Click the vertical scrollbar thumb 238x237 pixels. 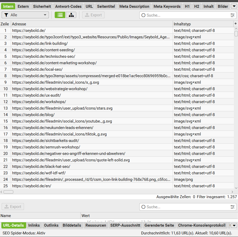tap(236, 34)
